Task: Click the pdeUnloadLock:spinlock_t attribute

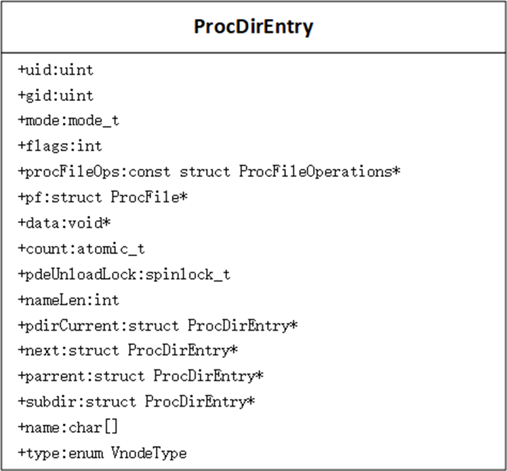Action: [x=124, y=274]
